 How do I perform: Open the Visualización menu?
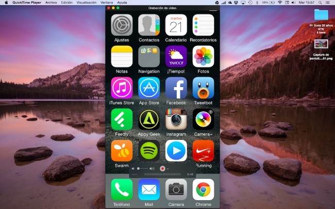(x=86, y=3)
